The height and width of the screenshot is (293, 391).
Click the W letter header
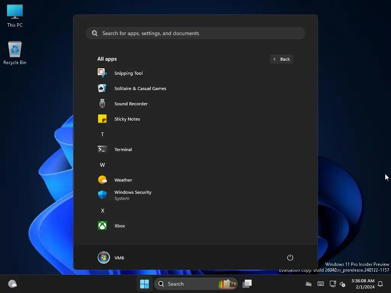102,165
